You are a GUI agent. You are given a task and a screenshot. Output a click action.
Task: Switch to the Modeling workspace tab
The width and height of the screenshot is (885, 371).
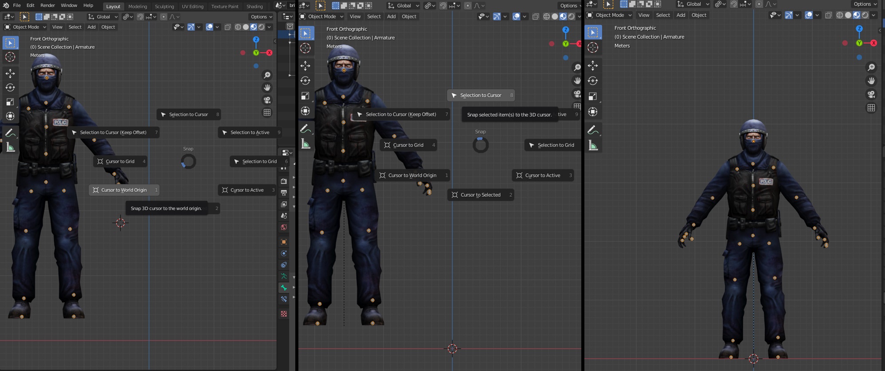pyautogui.click(x=137, y=6)
